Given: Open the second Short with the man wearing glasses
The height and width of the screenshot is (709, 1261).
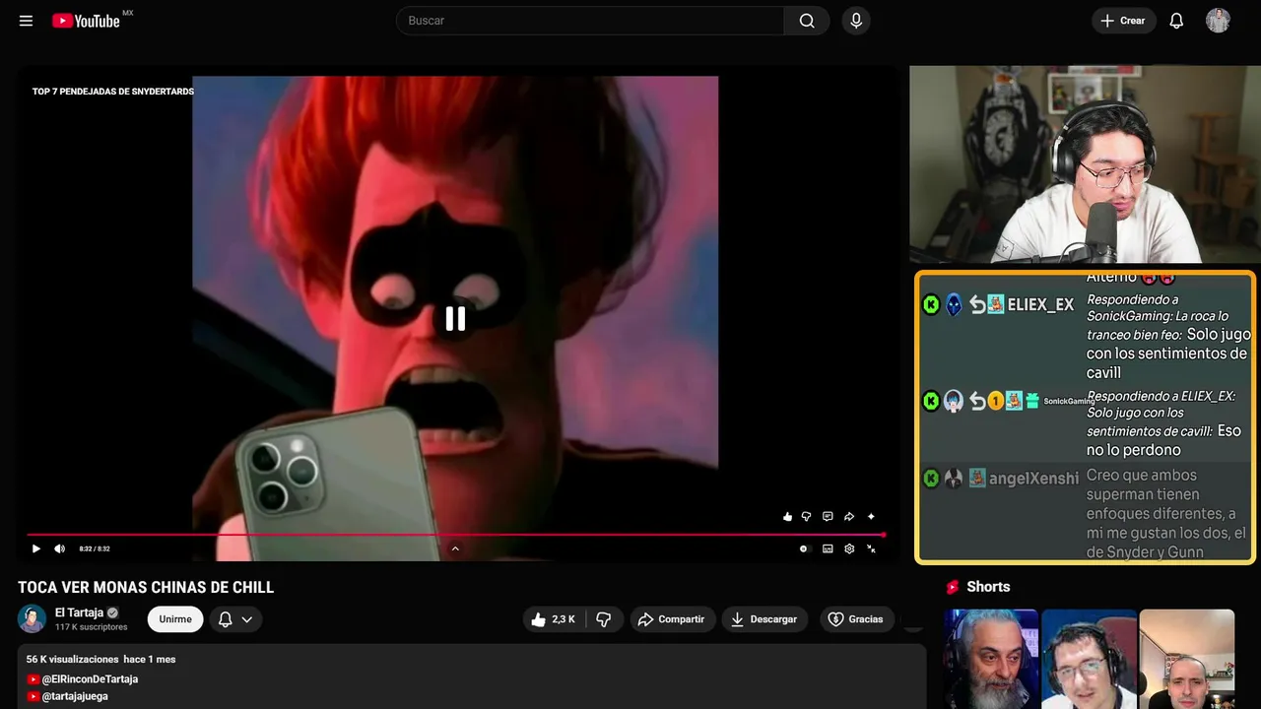Looking at the screenshot, I should [x=1089, y=659].
